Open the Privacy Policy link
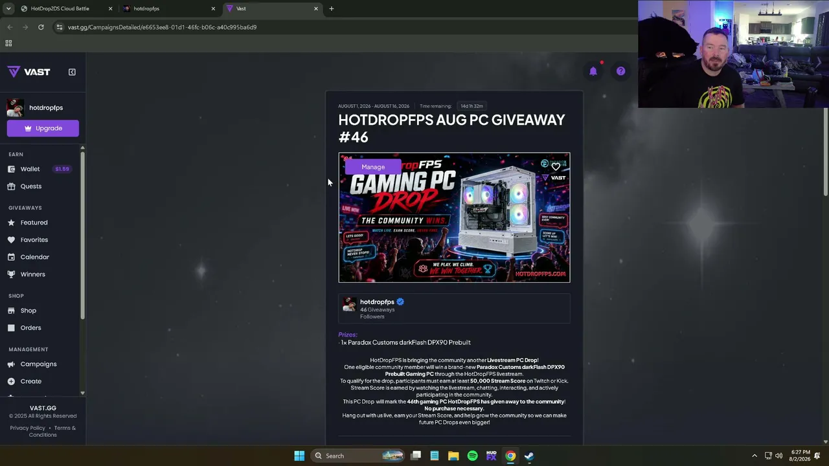The height and width of the screenshot is (466, 829). point(28,428)
